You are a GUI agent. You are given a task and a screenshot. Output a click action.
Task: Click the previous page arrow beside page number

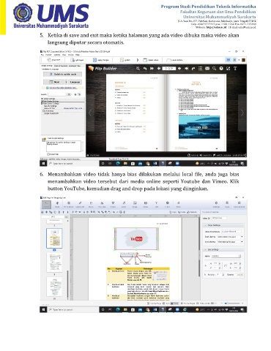pos(159,69)
